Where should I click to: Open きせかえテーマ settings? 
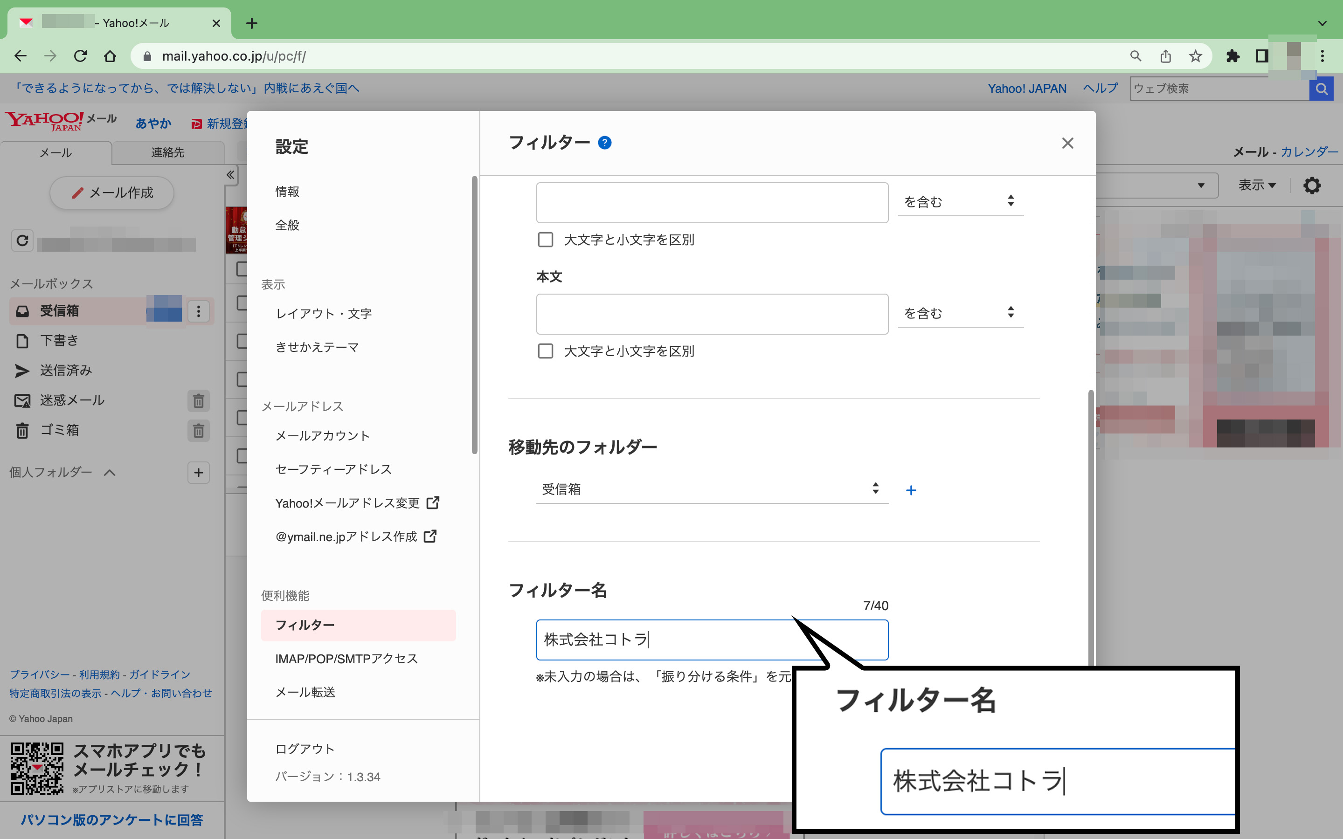318,347
